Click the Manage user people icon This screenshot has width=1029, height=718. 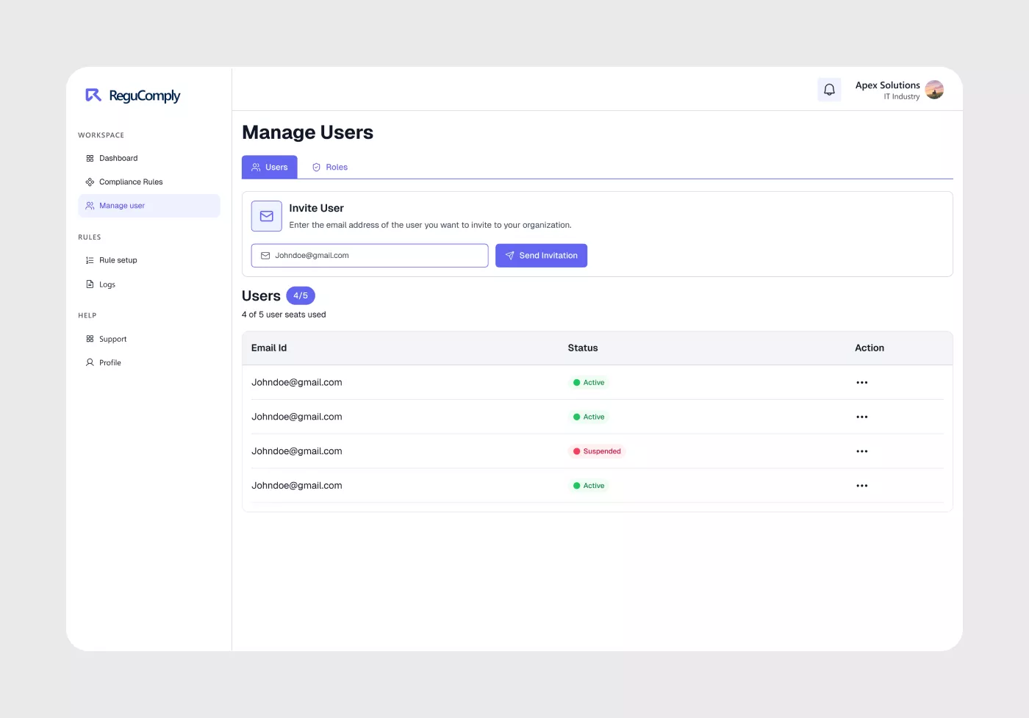[x=90, y=206]
